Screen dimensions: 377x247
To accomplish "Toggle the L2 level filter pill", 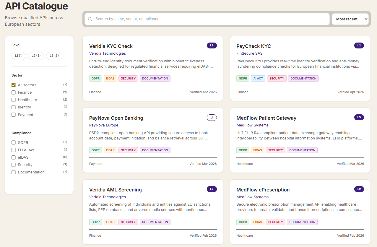I will point(36,56).
